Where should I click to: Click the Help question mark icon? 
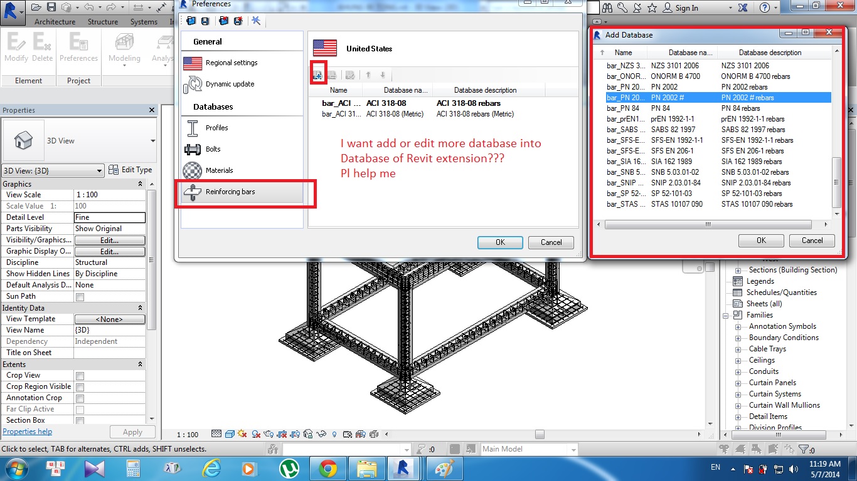[x=764, y=8]
